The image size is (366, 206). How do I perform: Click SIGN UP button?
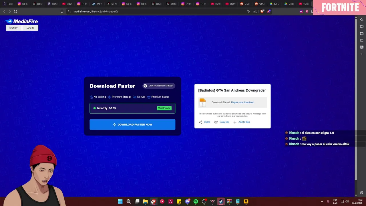(14, 28)
